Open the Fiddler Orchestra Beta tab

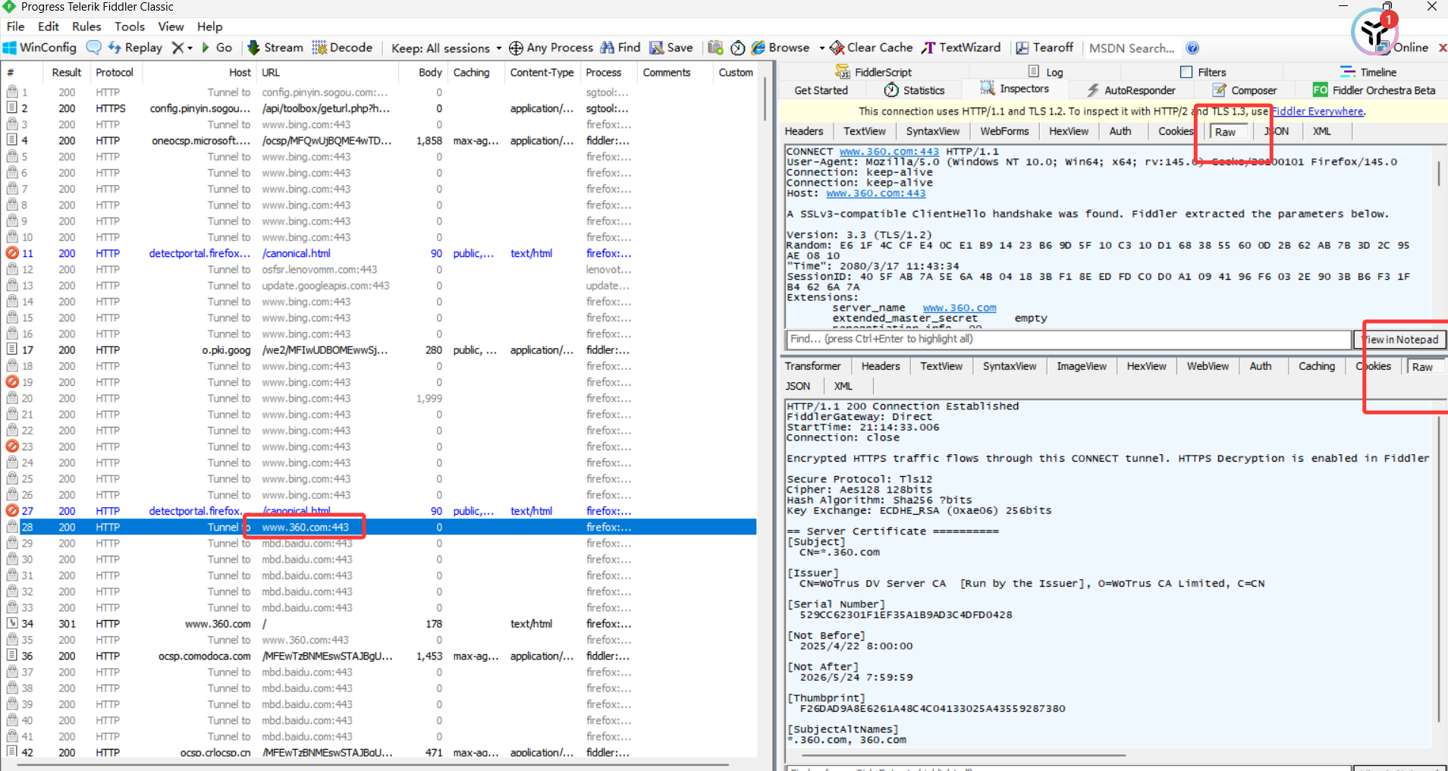(x=1374, y=90)
